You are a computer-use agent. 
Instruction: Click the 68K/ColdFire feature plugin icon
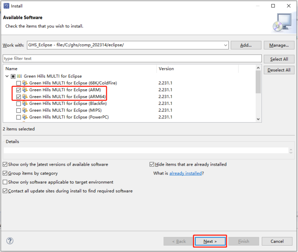click(x=25, y=83)
